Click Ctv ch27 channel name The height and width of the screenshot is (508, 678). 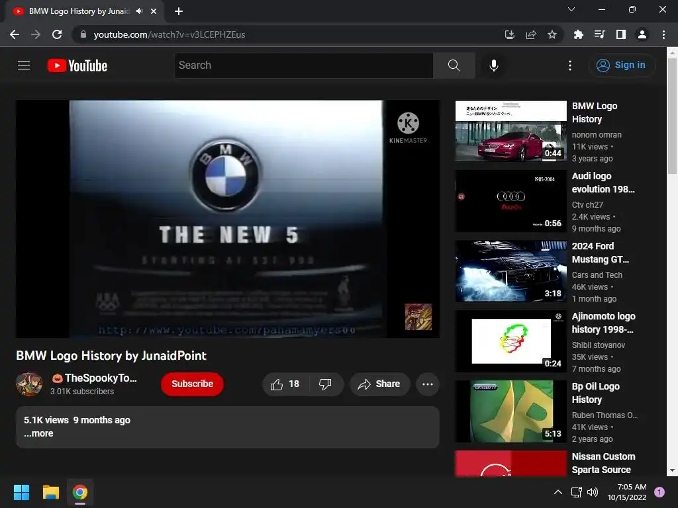coord(587,205)
